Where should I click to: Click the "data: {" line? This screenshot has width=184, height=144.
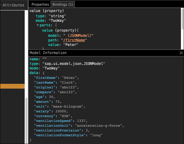[x=37, y=73]
